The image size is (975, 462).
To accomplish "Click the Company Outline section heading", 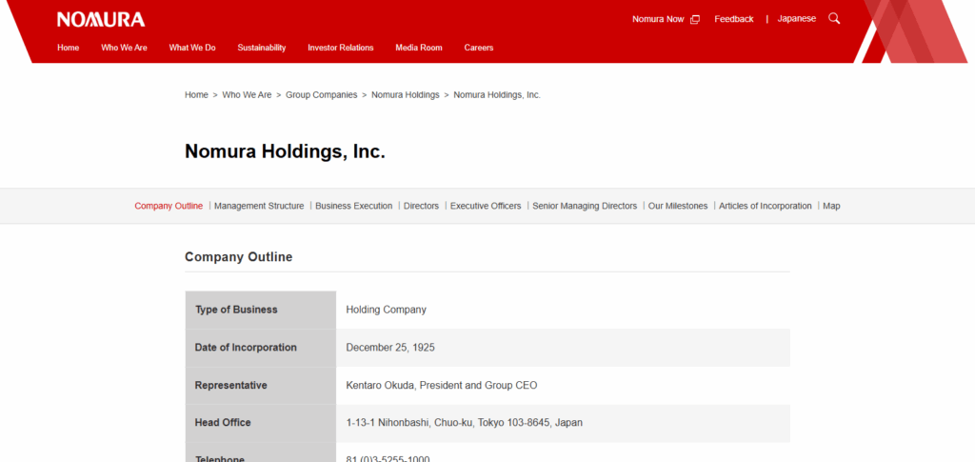I will [x=239, y=257].
